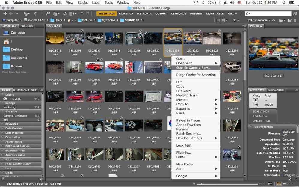Select the DSC_5227 red car thumbnail

coord(94,68)
